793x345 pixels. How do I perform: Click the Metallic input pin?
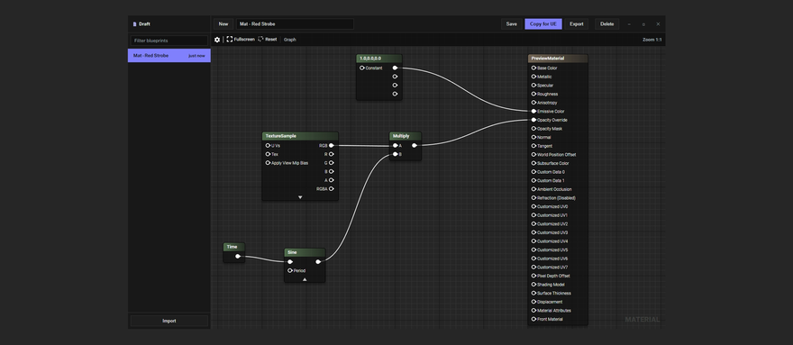pos(533,77)
